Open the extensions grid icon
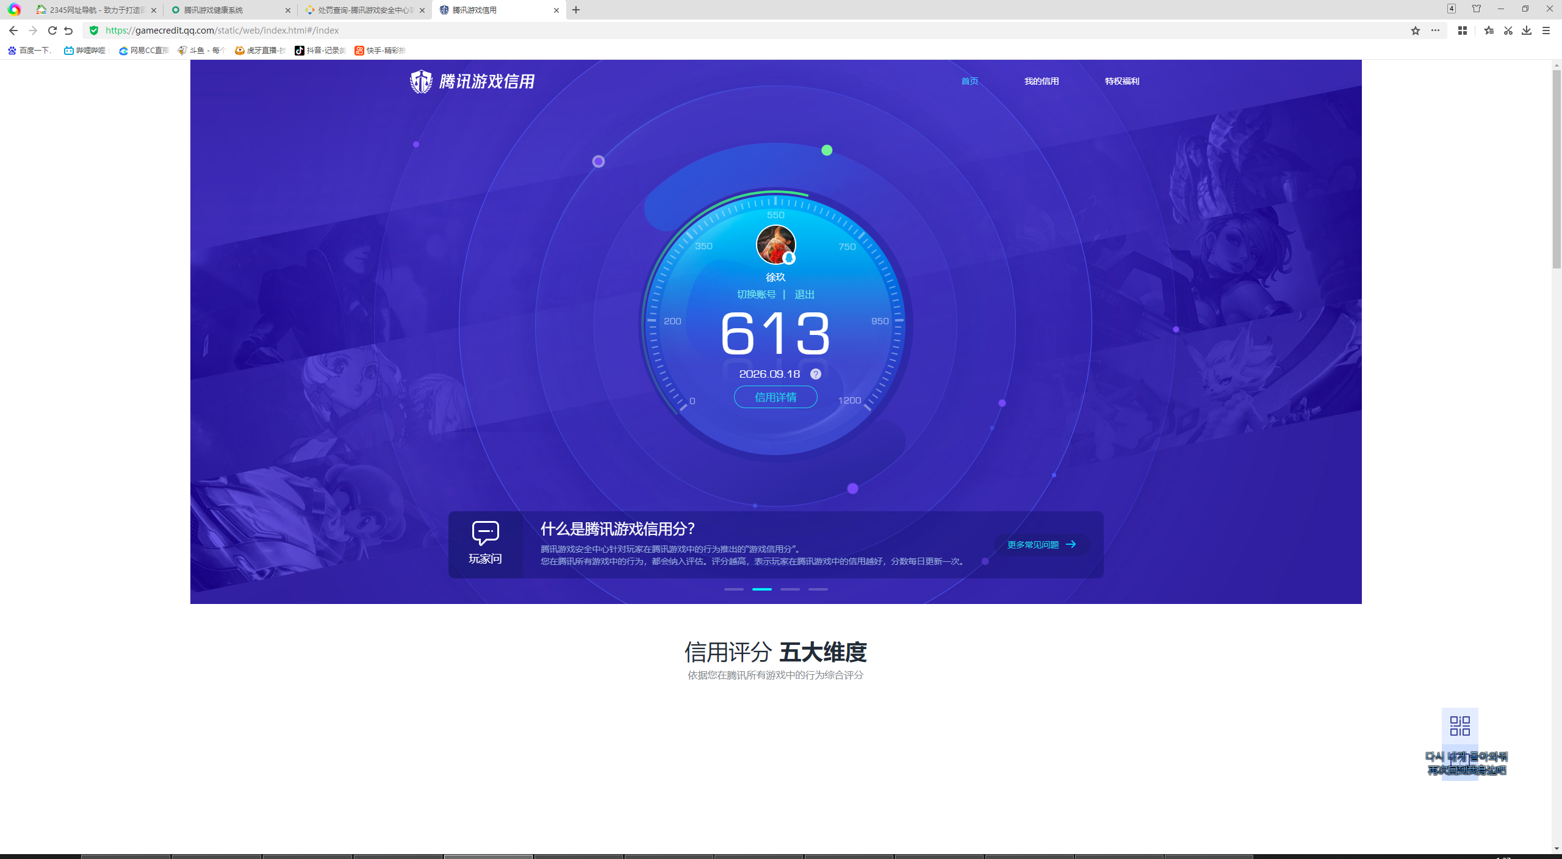 click(1463, 31)
